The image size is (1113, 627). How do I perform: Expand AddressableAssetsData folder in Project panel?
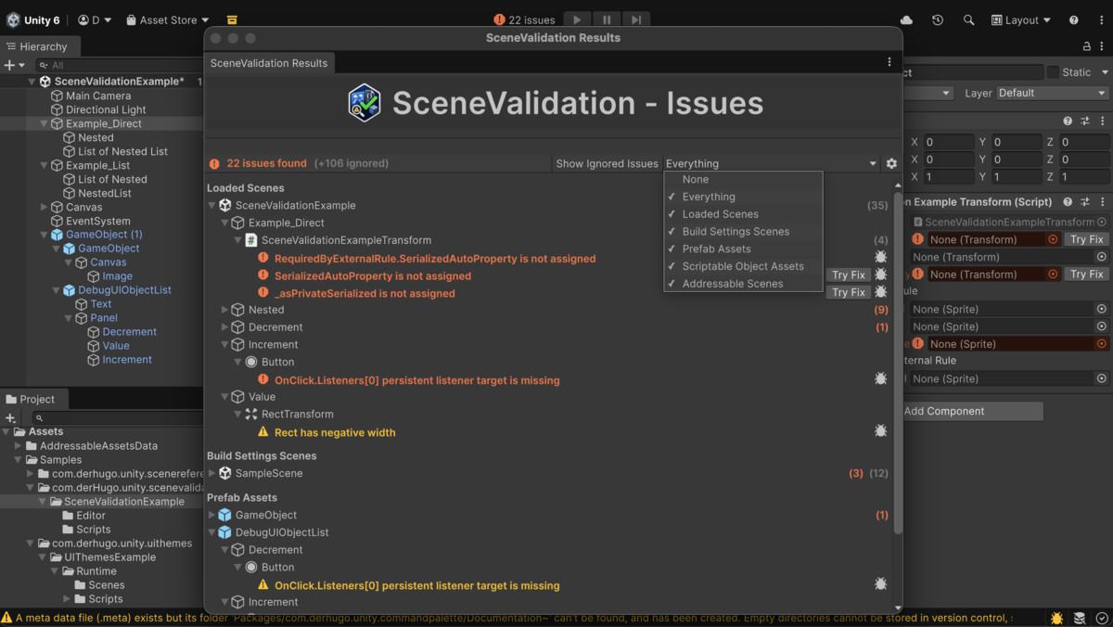click(19, 446)
